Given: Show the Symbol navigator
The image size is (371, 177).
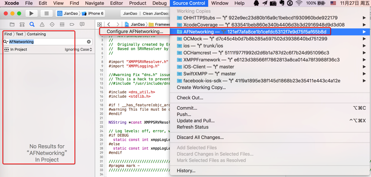Looking at the screenshot, I should click(x=22, y=25).
